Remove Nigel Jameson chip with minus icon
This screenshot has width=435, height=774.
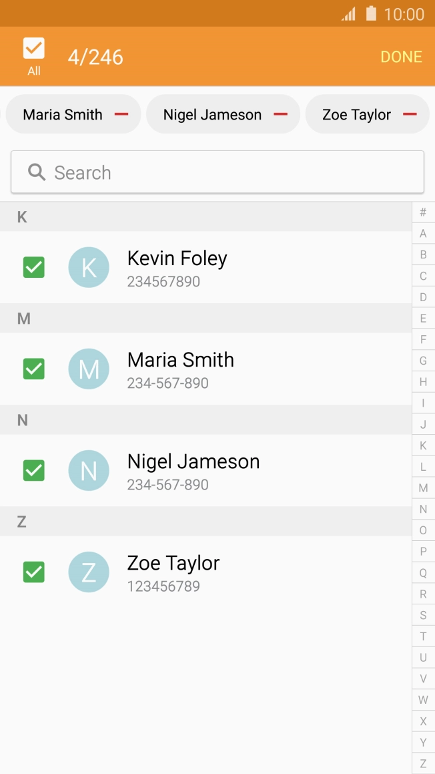[280, 114]
